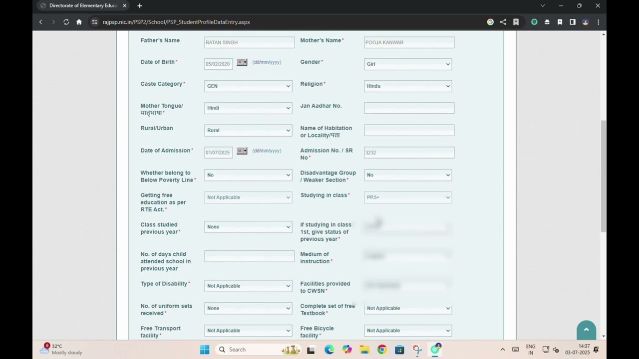Viewport: 639px width, 359px height.
Task: Open the incognito hat extension icon
Action: tap(547, 22)
